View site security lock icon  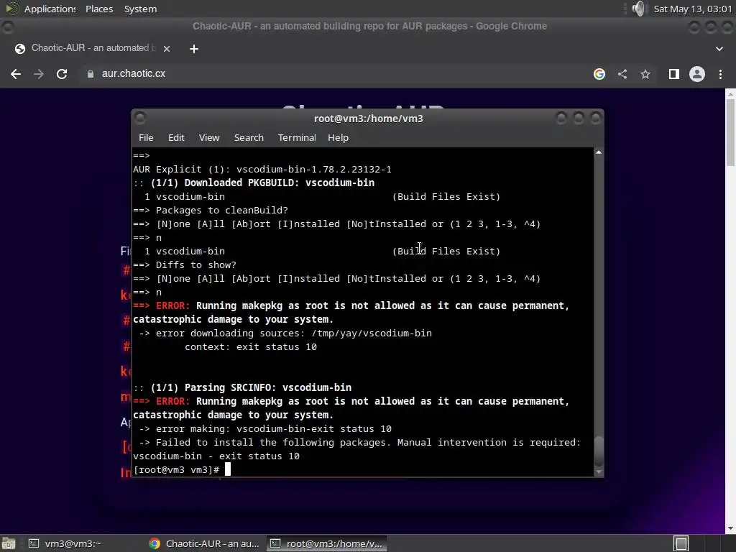point(90,74)
